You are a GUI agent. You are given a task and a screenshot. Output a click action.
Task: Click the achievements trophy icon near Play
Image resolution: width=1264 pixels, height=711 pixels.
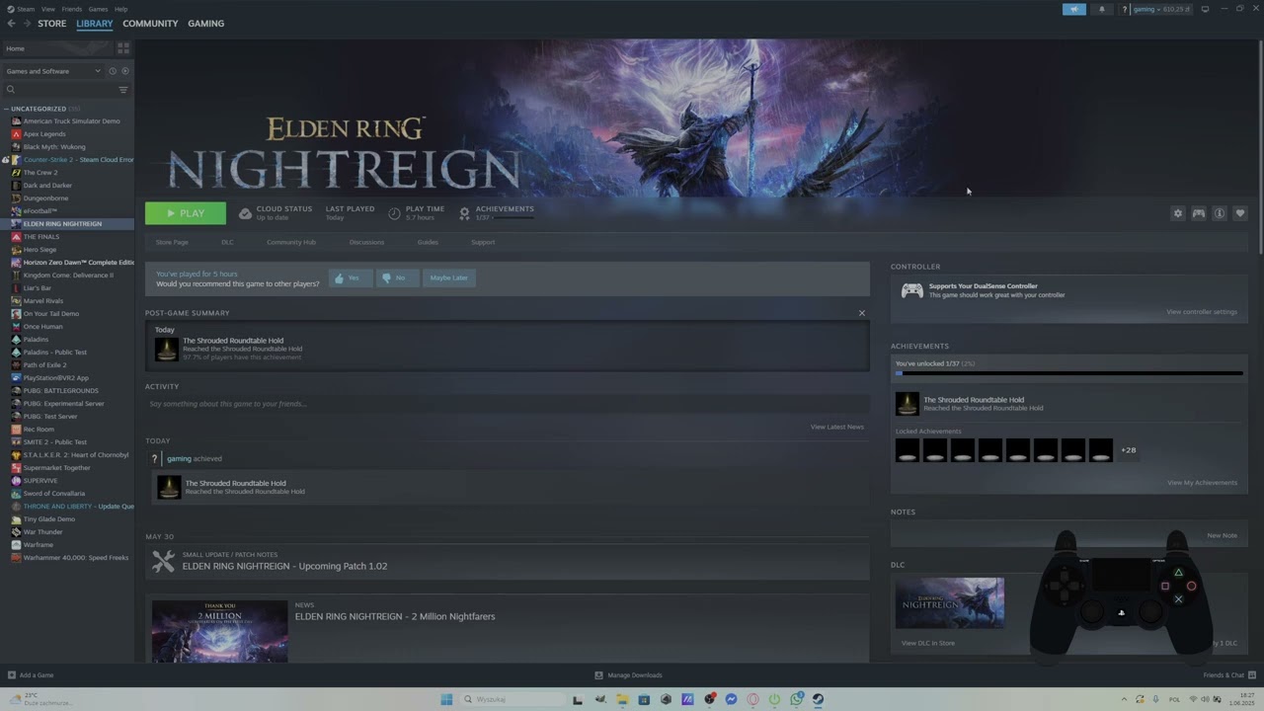464,213
